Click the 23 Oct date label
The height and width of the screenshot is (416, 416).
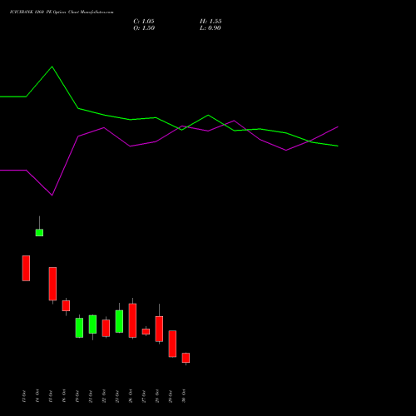coord(117,396)
